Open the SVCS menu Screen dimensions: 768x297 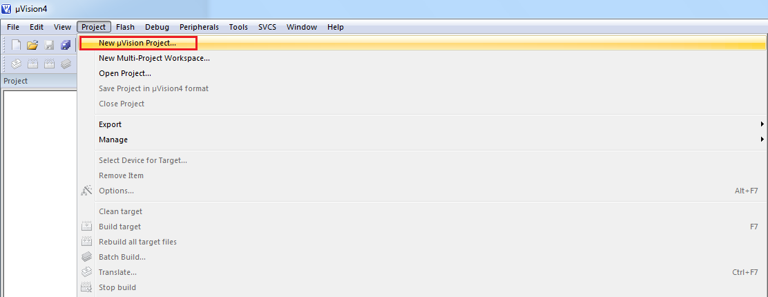(x=267, y=27)
